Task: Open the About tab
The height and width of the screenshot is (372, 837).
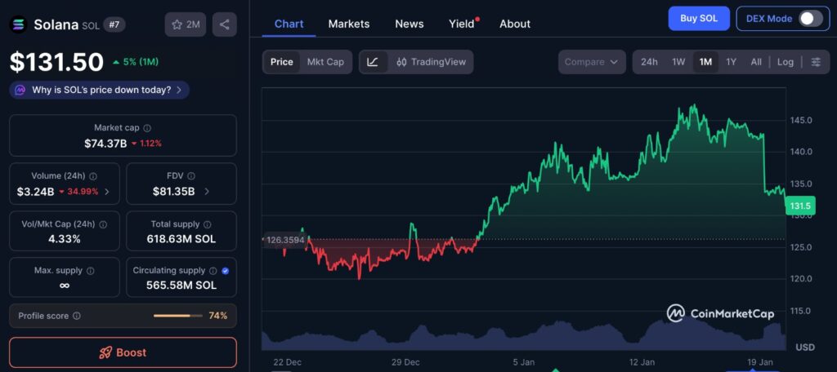Action: [515, 24]
